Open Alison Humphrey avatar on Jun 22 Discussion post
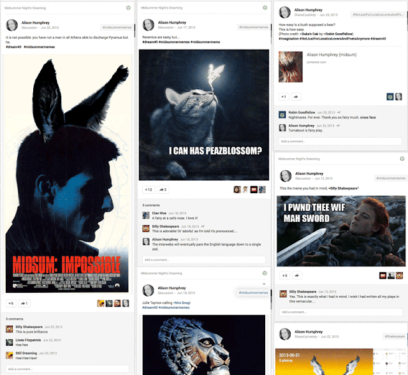 click(11, 25)
